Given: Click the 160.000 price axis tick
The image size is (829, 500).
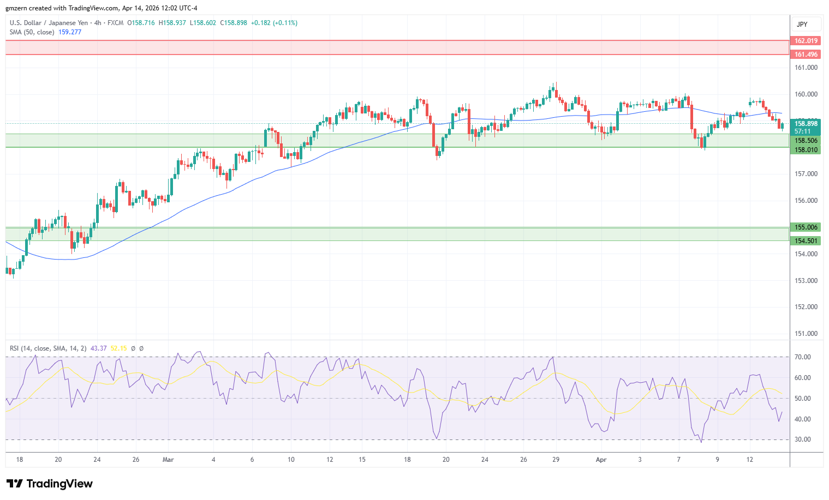Looking at the screenshot, I should pos(806,94).
